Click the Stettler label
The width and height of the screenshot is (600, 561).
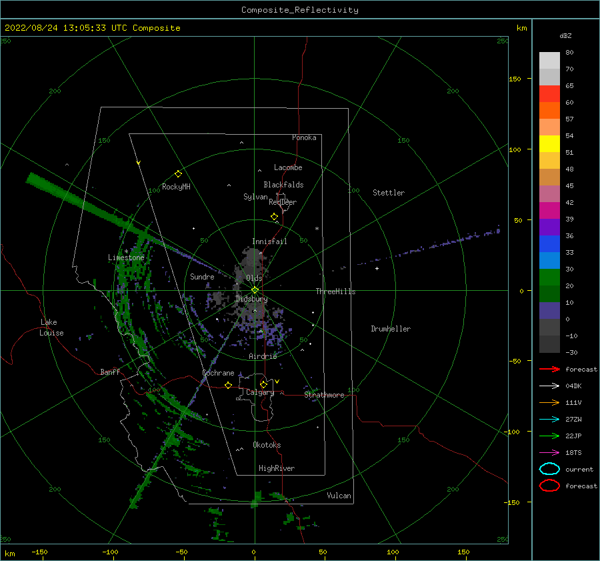389,193
